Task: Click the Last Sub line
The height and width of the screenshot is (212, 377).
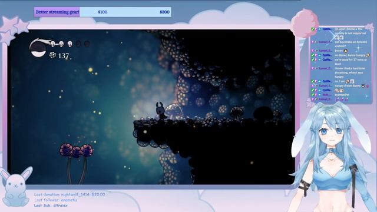Action: [x=51, y=206]
